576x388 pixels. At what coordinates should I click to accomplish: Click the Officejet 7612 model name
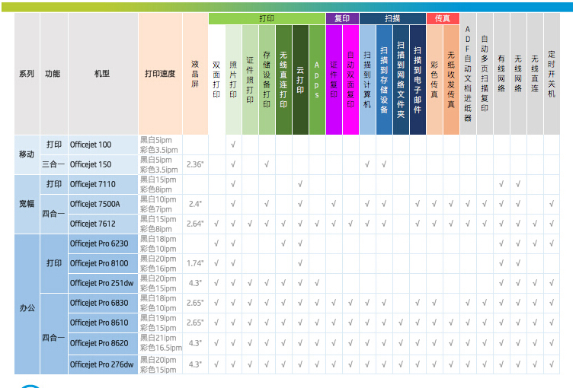click(x=93, y=224)
